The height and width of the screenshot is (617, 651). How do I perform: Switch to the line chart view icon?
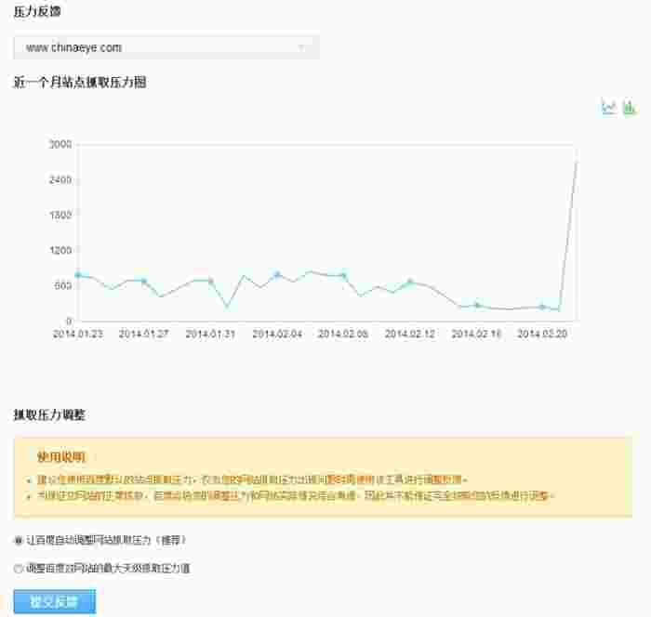[x=608, y=107]
